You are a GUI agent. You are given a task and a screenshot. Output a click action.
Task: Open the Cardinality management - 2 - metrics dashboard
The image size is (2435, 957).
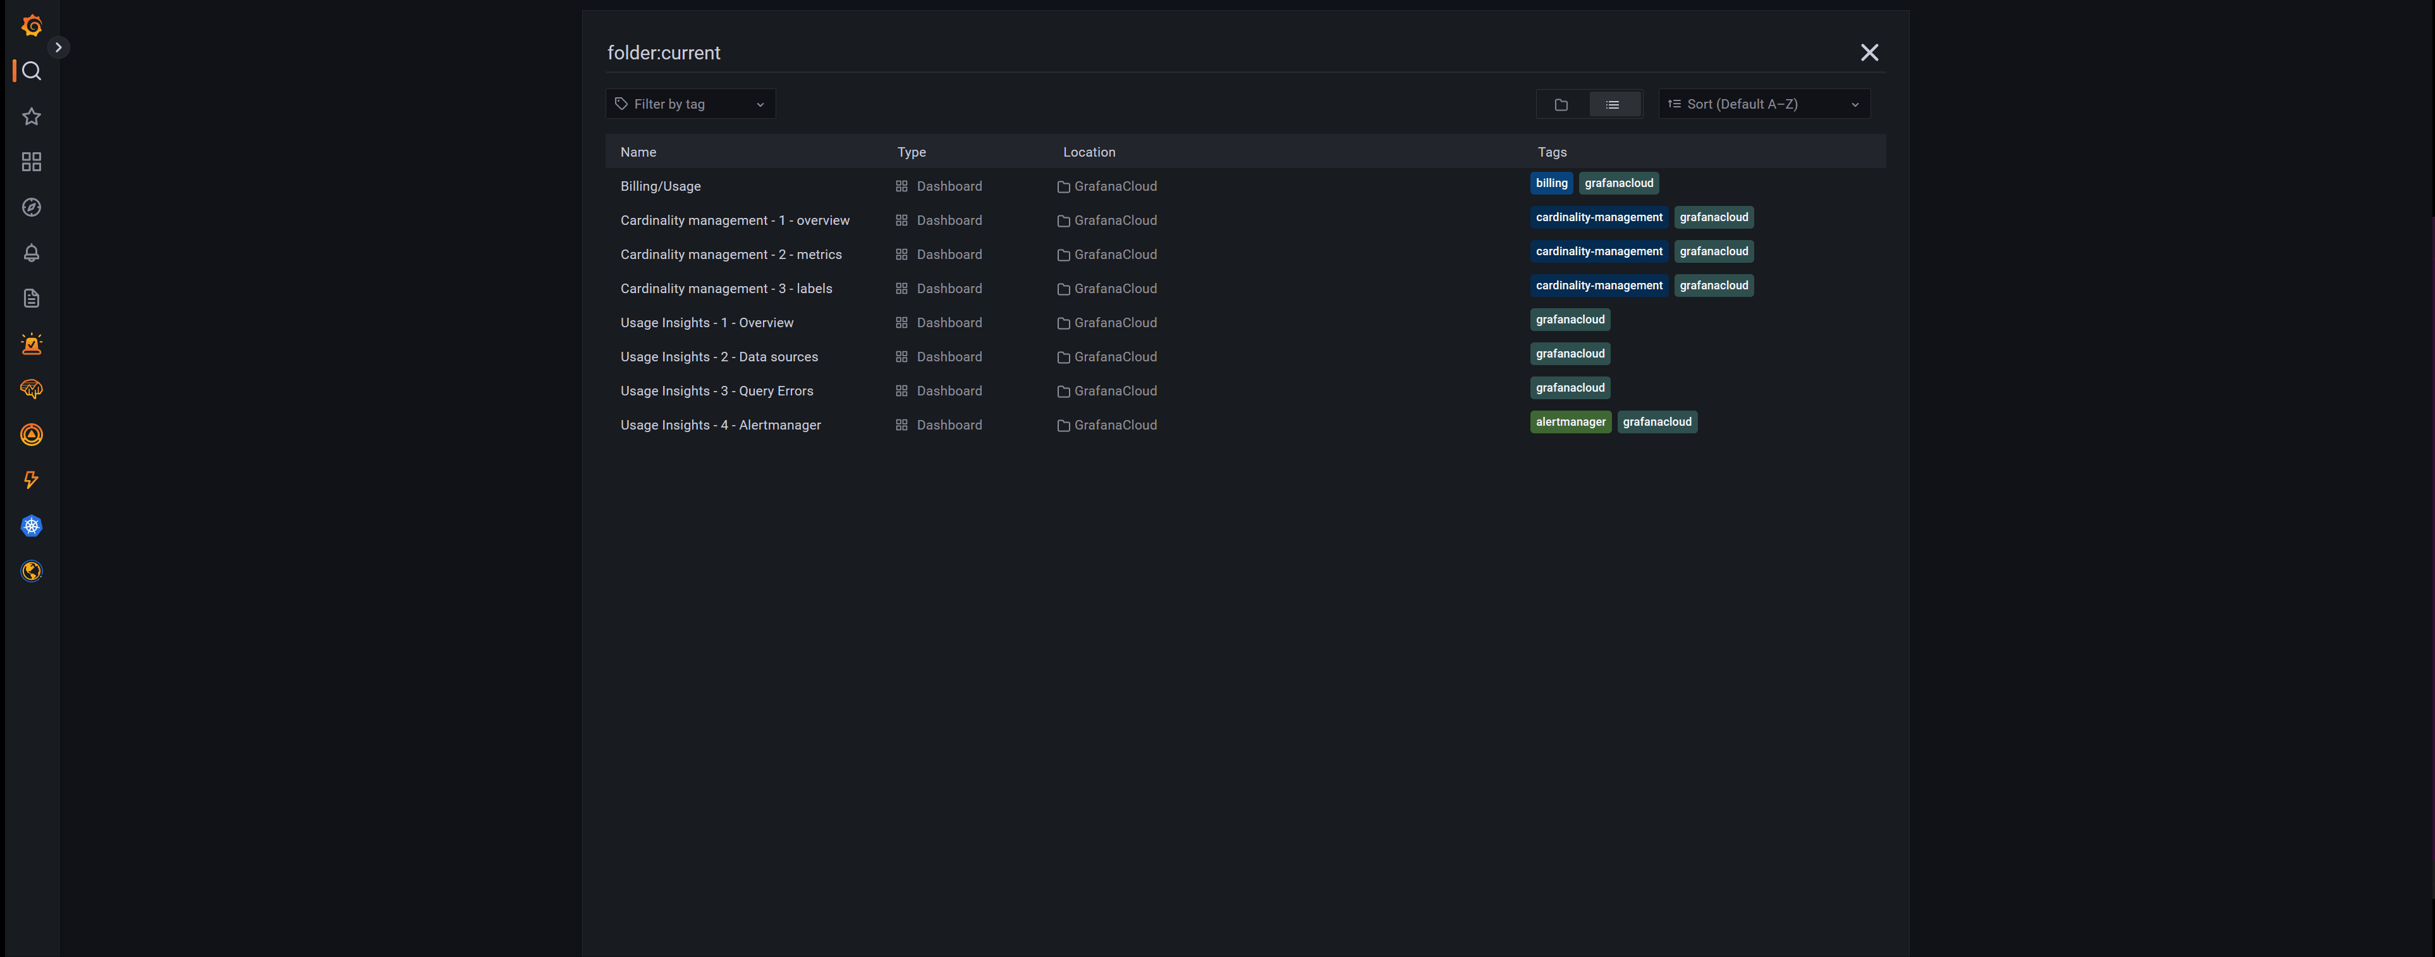coord(731,253)
